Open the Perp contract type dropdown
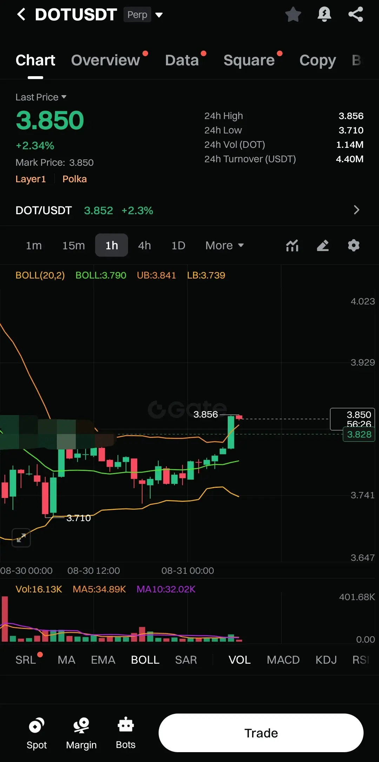 click(x=143, y=15)
